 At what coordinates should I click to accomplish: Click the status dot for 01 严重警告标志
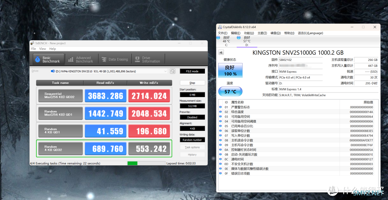pyautogui.click(x=221, y=107)
